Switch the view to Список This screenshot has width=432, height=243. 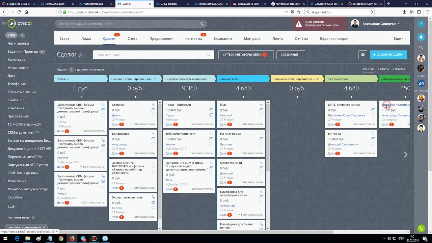(384, 69)
